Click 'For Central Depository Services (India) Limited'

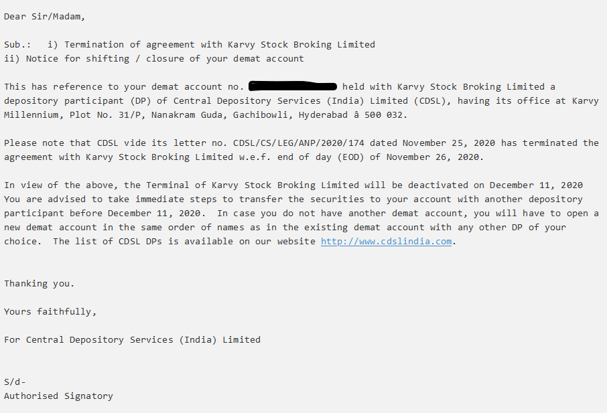pyautogui.click(x=133, y=340)
